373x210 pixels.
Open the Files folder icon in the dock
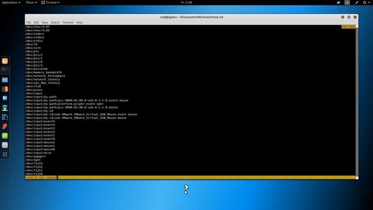point(5,80)
